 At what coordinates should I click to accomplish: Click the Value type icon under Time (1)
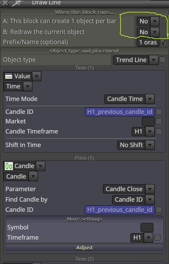(x=9, y=76)
